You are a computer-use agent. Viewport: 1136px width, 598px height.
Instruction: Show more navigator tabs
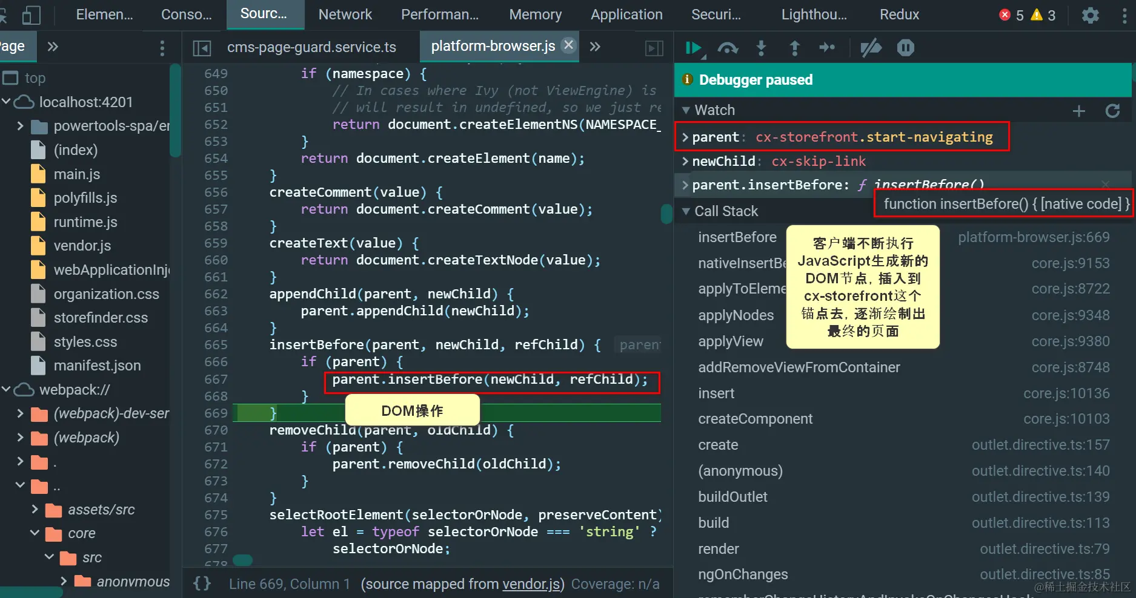click(x=53, y=47)
